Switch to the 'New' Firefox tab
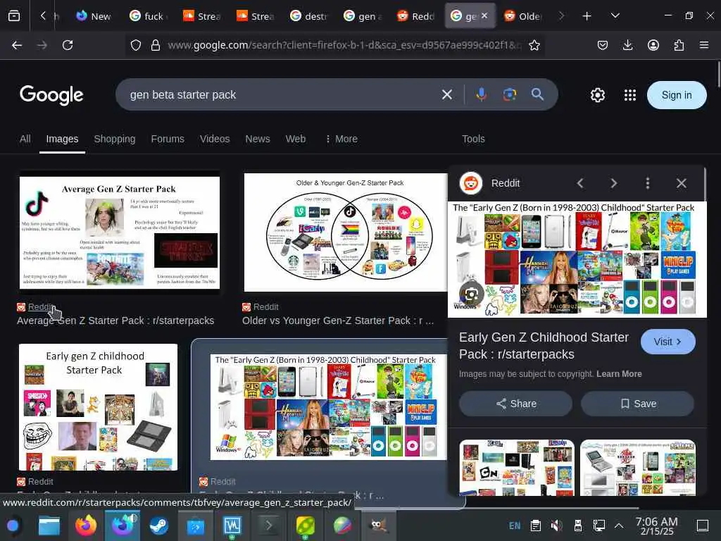Image resolution: width=721 pixels, height=541 pixels. coord(94,16)
